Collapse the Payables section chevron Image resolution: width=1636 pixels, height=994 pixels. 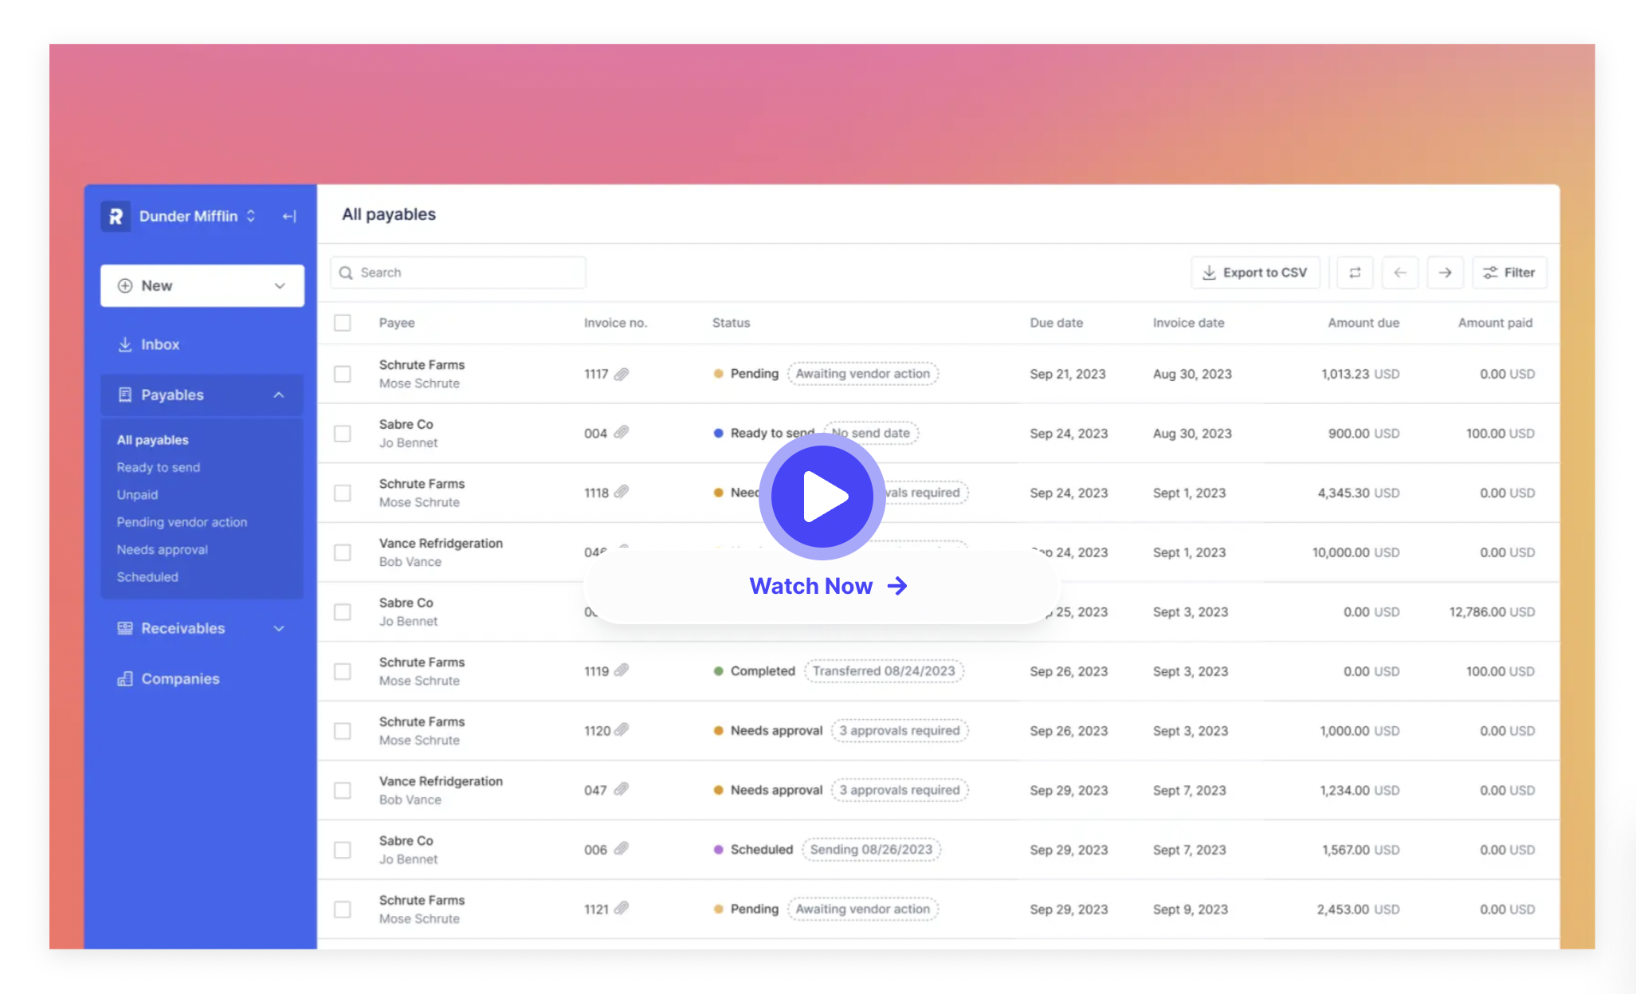click(279, 394)
